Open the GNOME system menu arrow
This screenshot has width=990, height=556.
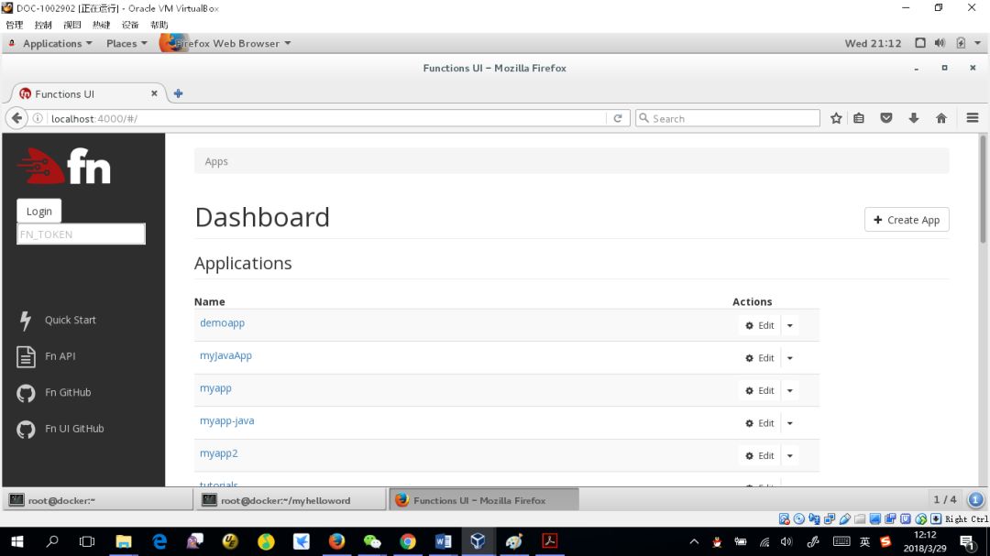[x=977, y=43]
